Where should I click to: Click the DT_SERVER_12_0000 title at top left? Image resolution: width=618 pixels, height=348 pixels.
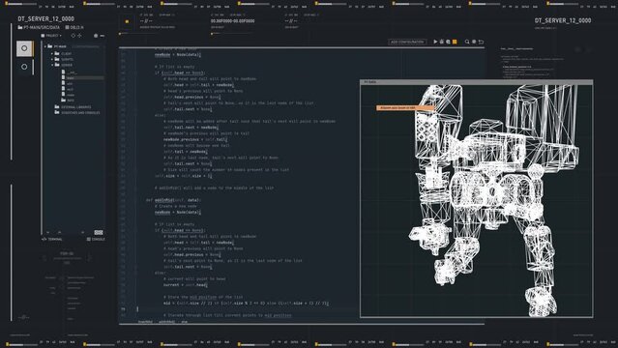pyautogui.click(x=45, y=18)
